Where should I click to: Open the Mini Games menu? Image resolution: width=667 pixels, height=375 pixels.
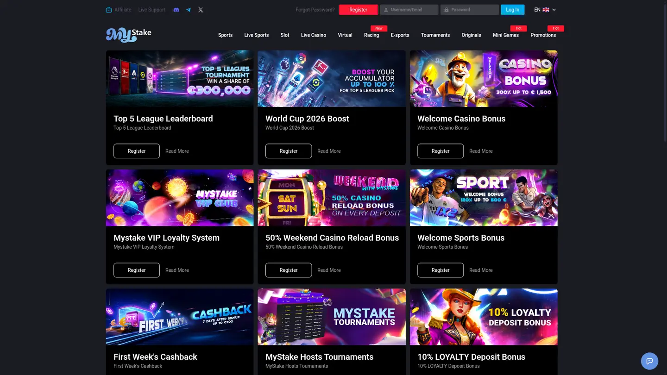[506, 35]
